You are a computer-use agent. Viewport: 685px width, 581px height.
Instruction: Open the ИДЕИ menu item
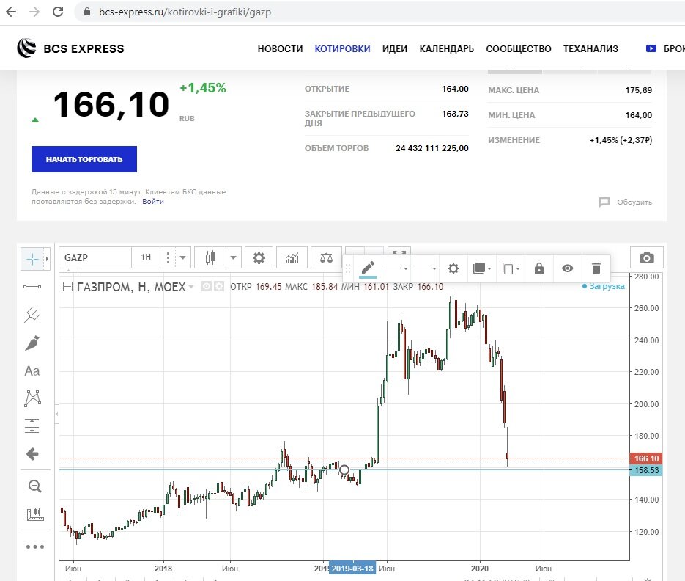(x=395, y=49)
